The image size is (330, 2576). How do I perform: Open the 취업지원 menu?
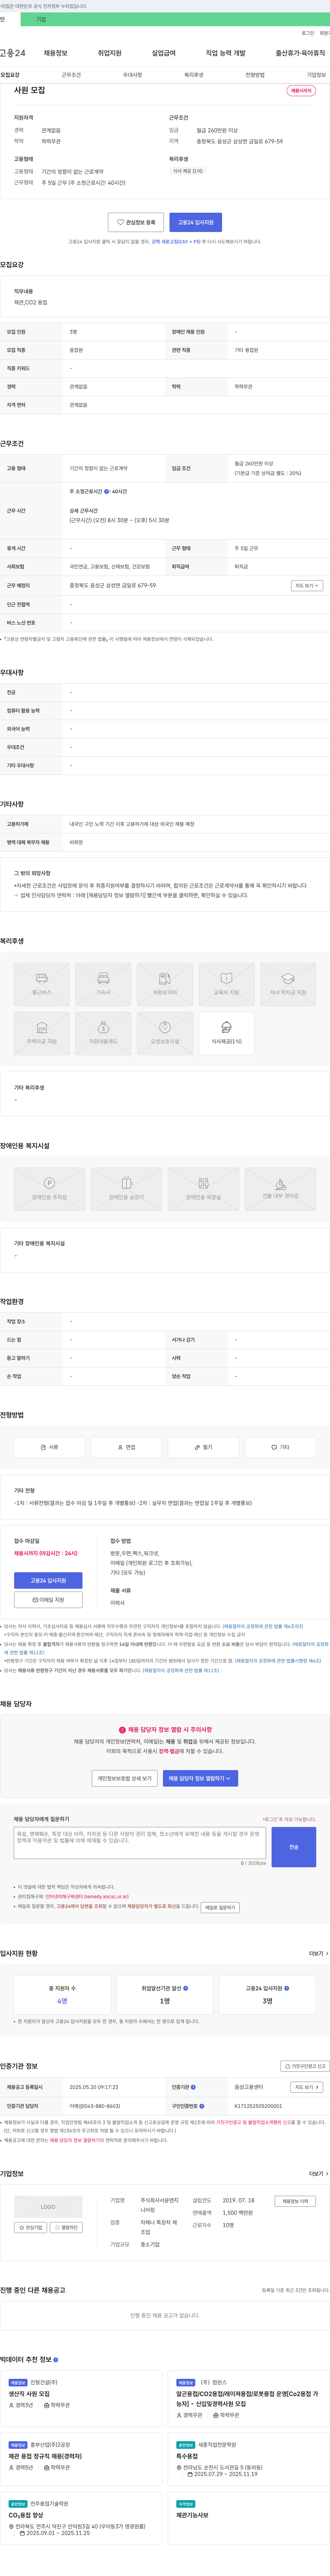point(110,53)
